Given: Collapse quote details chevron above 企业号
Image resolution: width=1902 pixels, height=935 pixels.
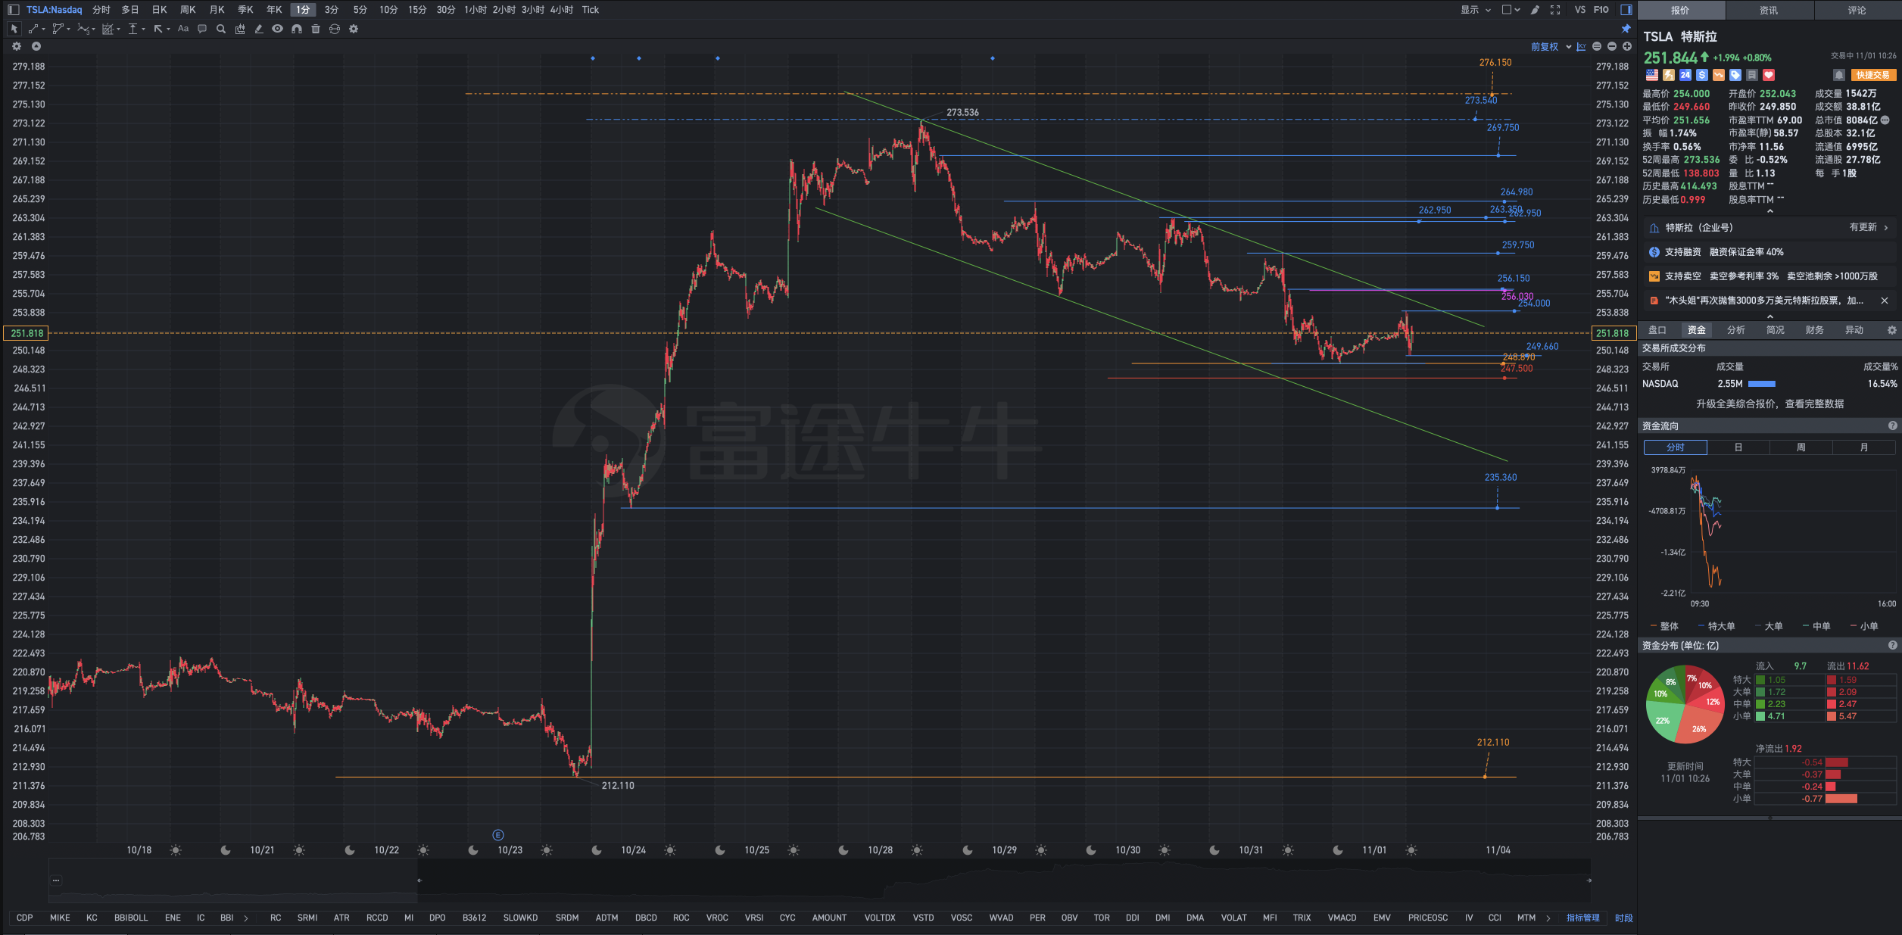Looking at the screenshot, I should [x=1769, y=212].
